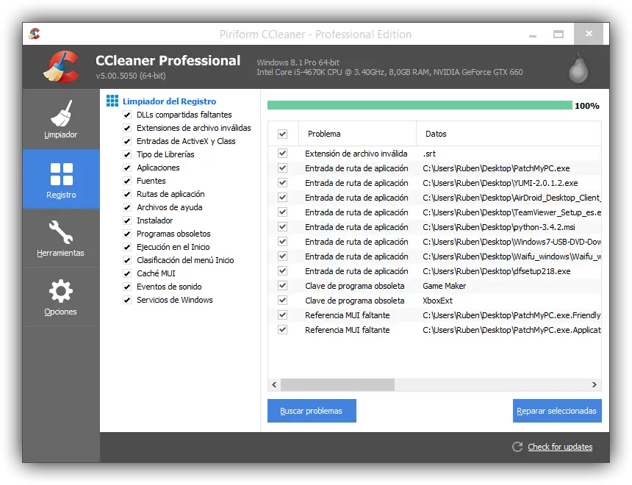
Task: Uncheck DLLs compartidas faltantes
Action: coord(127,115)
